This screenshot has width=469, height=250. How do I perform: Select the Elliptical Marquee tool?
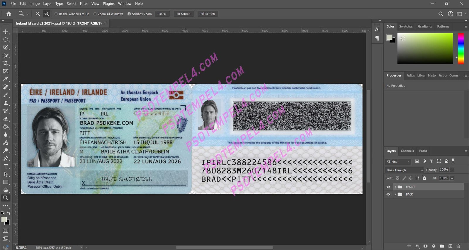coord(6,39)
